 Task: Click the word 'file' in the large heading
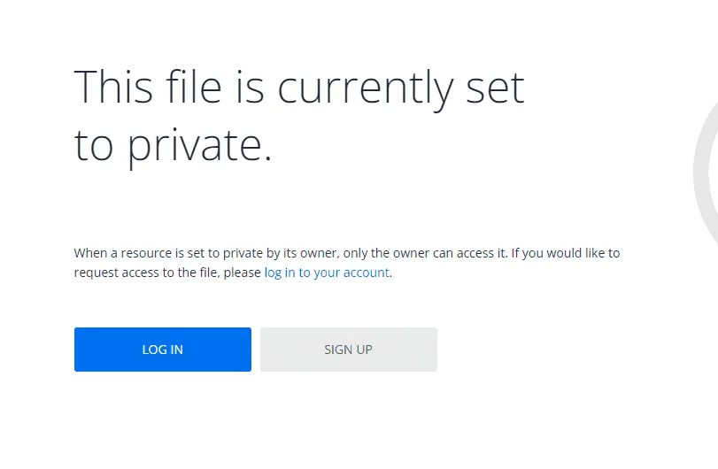click(x=194, y=87)
